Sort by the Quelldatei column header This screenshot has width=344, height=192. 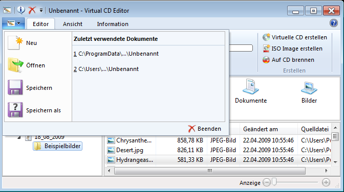pyautogui.click(x=315, y=129)
